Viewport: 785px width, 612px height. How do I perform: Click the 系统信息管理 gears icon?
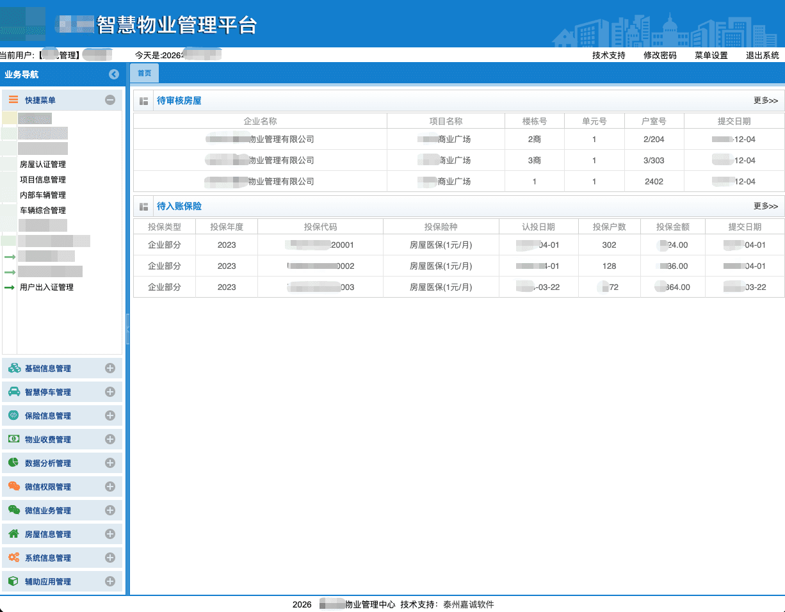13,558
